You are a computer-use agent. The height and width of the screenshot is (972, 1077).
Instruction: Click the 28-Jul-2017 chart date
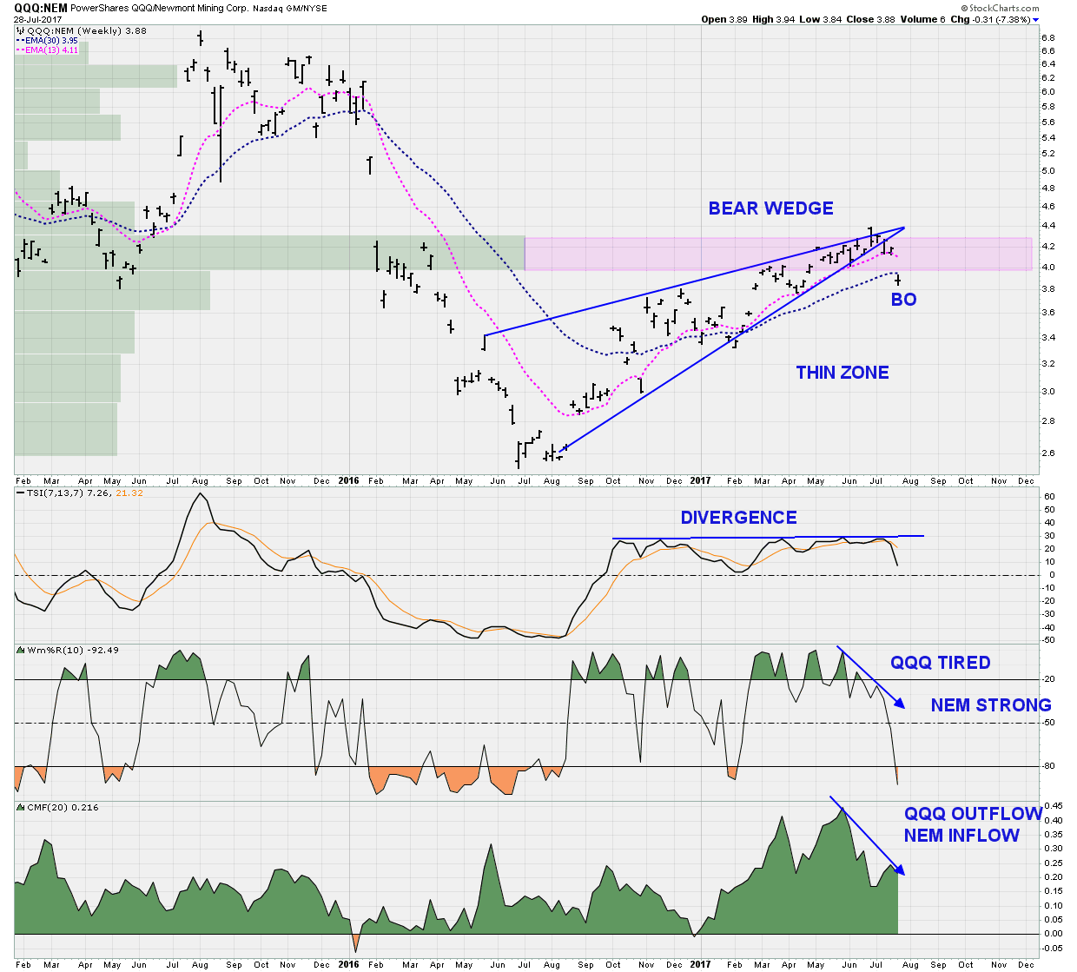pos(37,19)
